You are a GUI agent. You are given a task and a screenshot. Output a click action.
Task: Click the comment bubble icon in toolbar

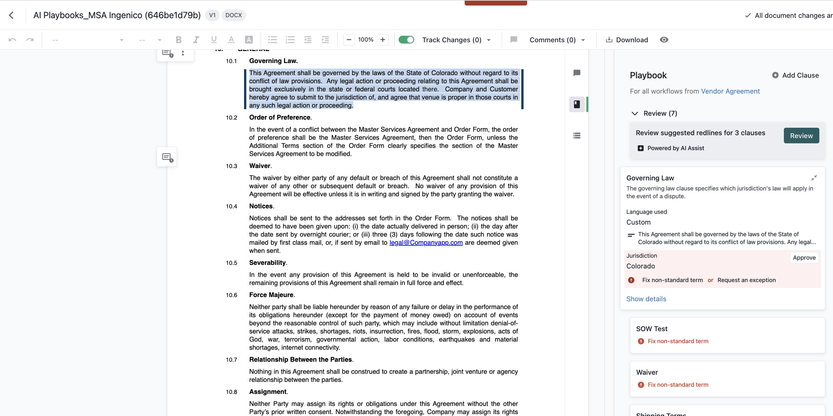514,40
